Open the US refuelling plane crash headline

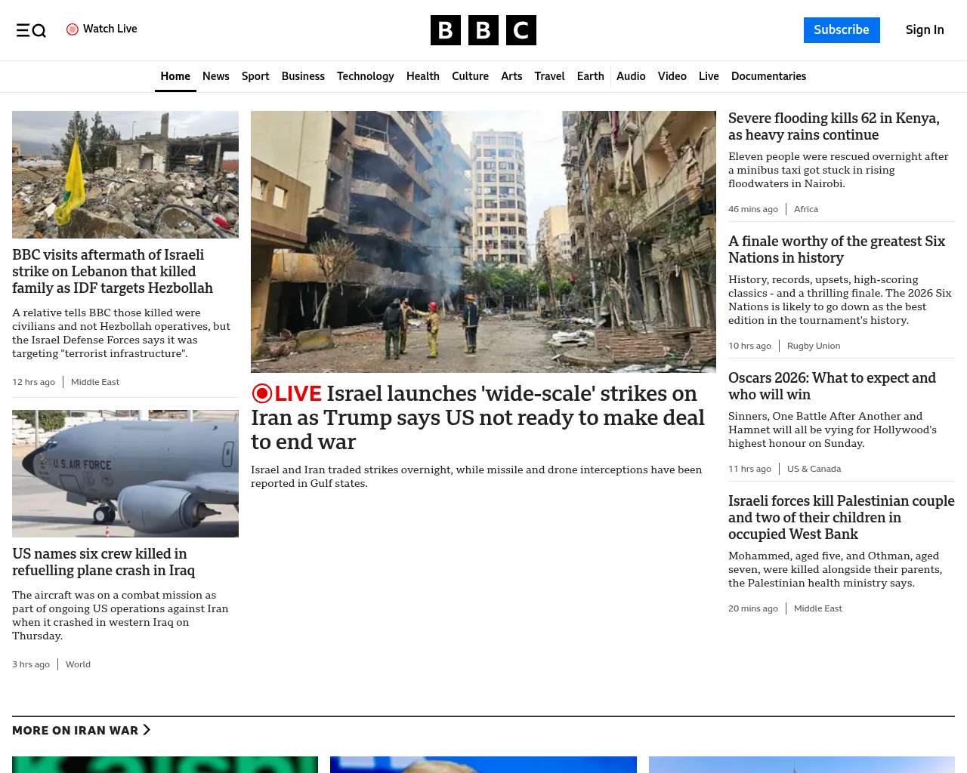click(103, 562)
